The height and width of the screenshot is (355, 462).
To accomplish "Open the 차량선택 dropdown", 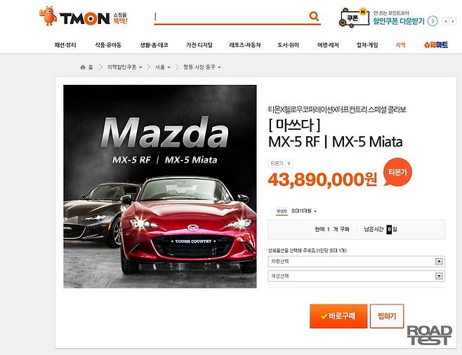I will 356,262.
